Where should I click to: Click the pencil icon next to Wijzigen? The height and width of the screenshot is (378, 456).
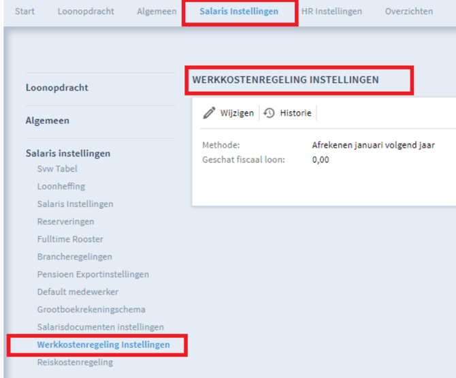tap(210, 113)
